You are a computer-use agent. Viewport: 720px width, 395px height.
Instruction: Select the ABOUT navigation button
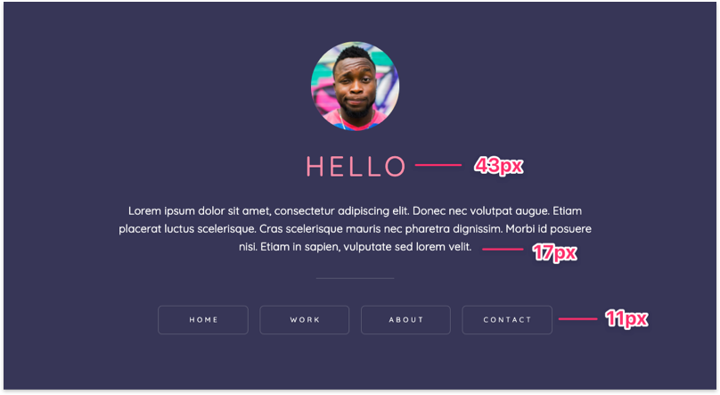point(406,320)
